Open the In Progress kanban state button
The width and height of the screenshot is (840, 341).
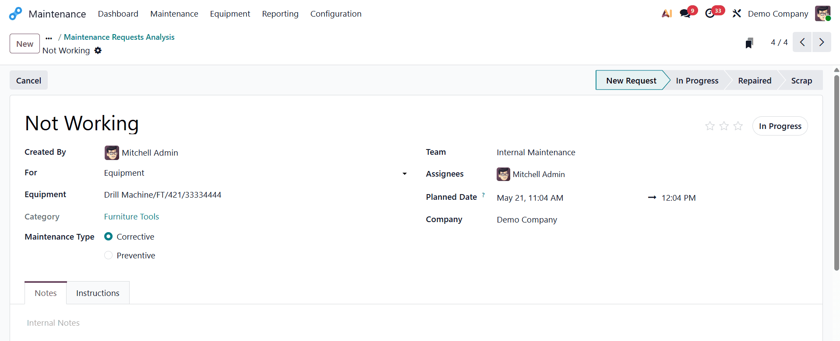tap(780, 126)
